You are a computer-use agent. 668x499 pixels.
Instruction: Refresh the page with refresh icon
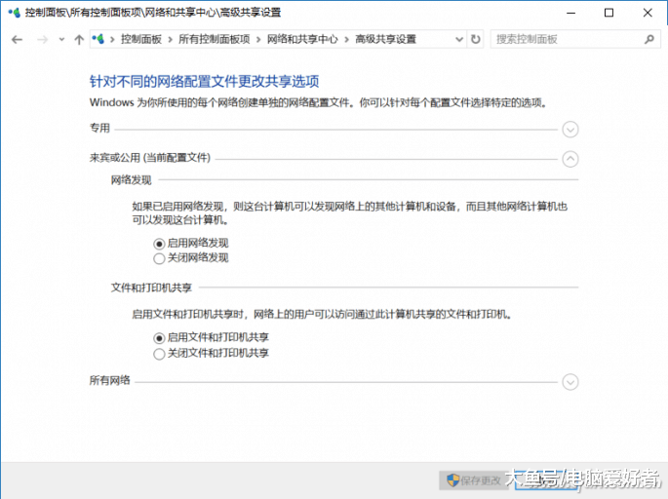476,40
